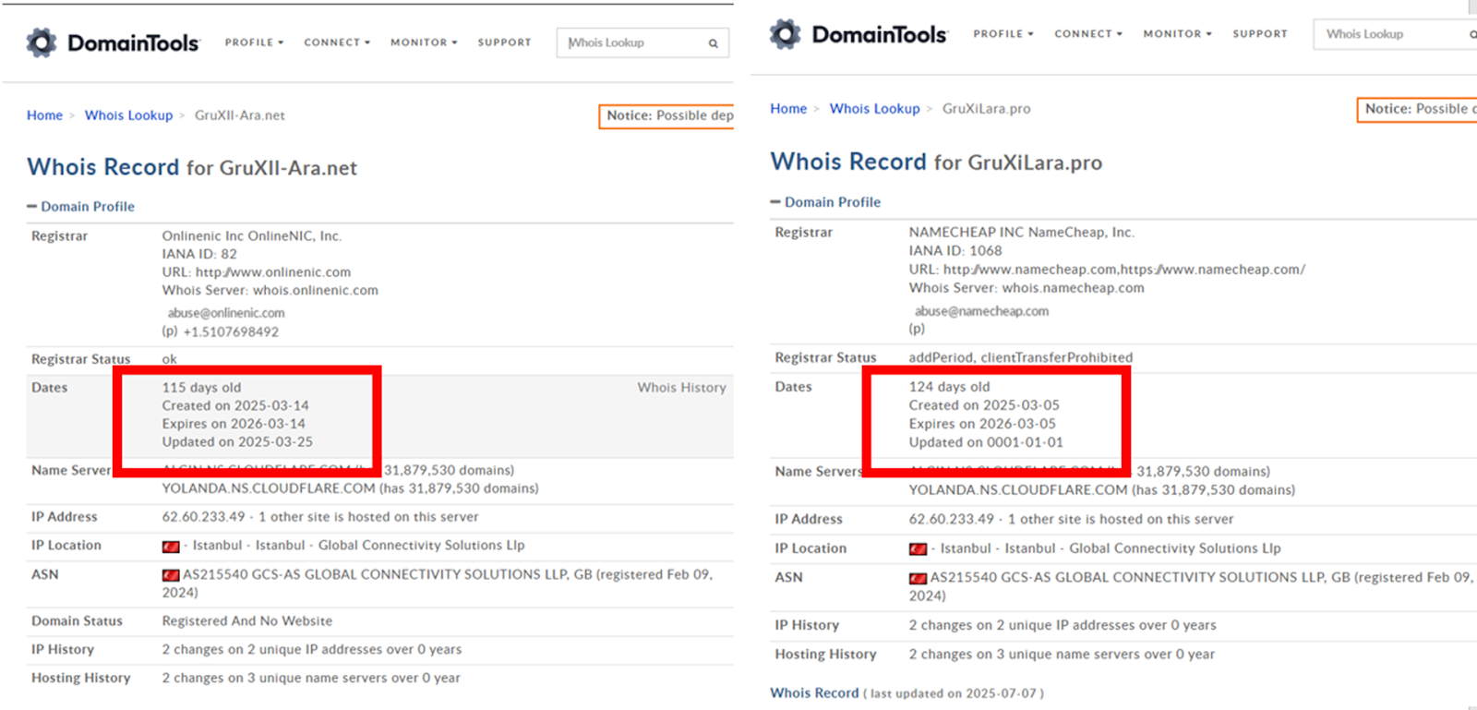Click Home breadcrumb in right window

[788, 109]
